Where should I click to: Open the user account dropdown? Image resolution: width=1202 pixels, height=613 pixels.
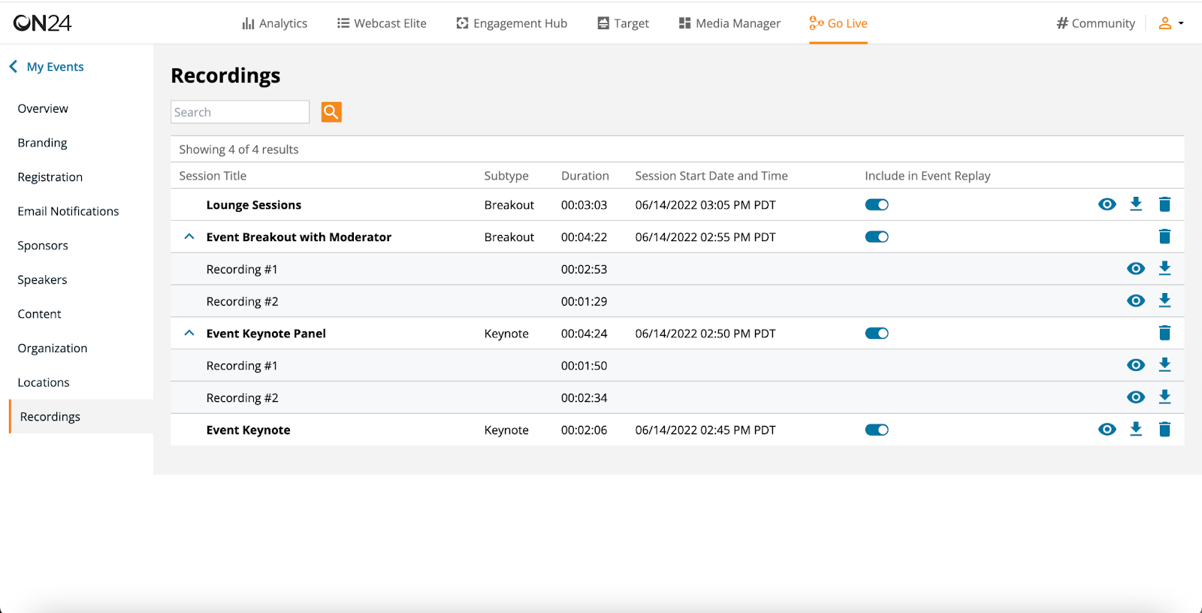point(1170,23)
